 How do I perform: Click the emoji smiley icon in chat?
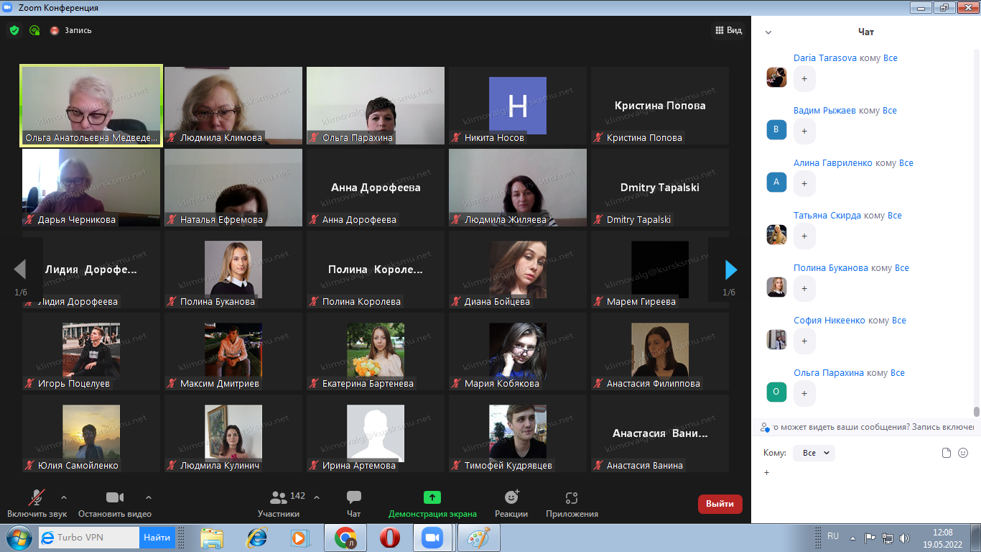point(963,453)
